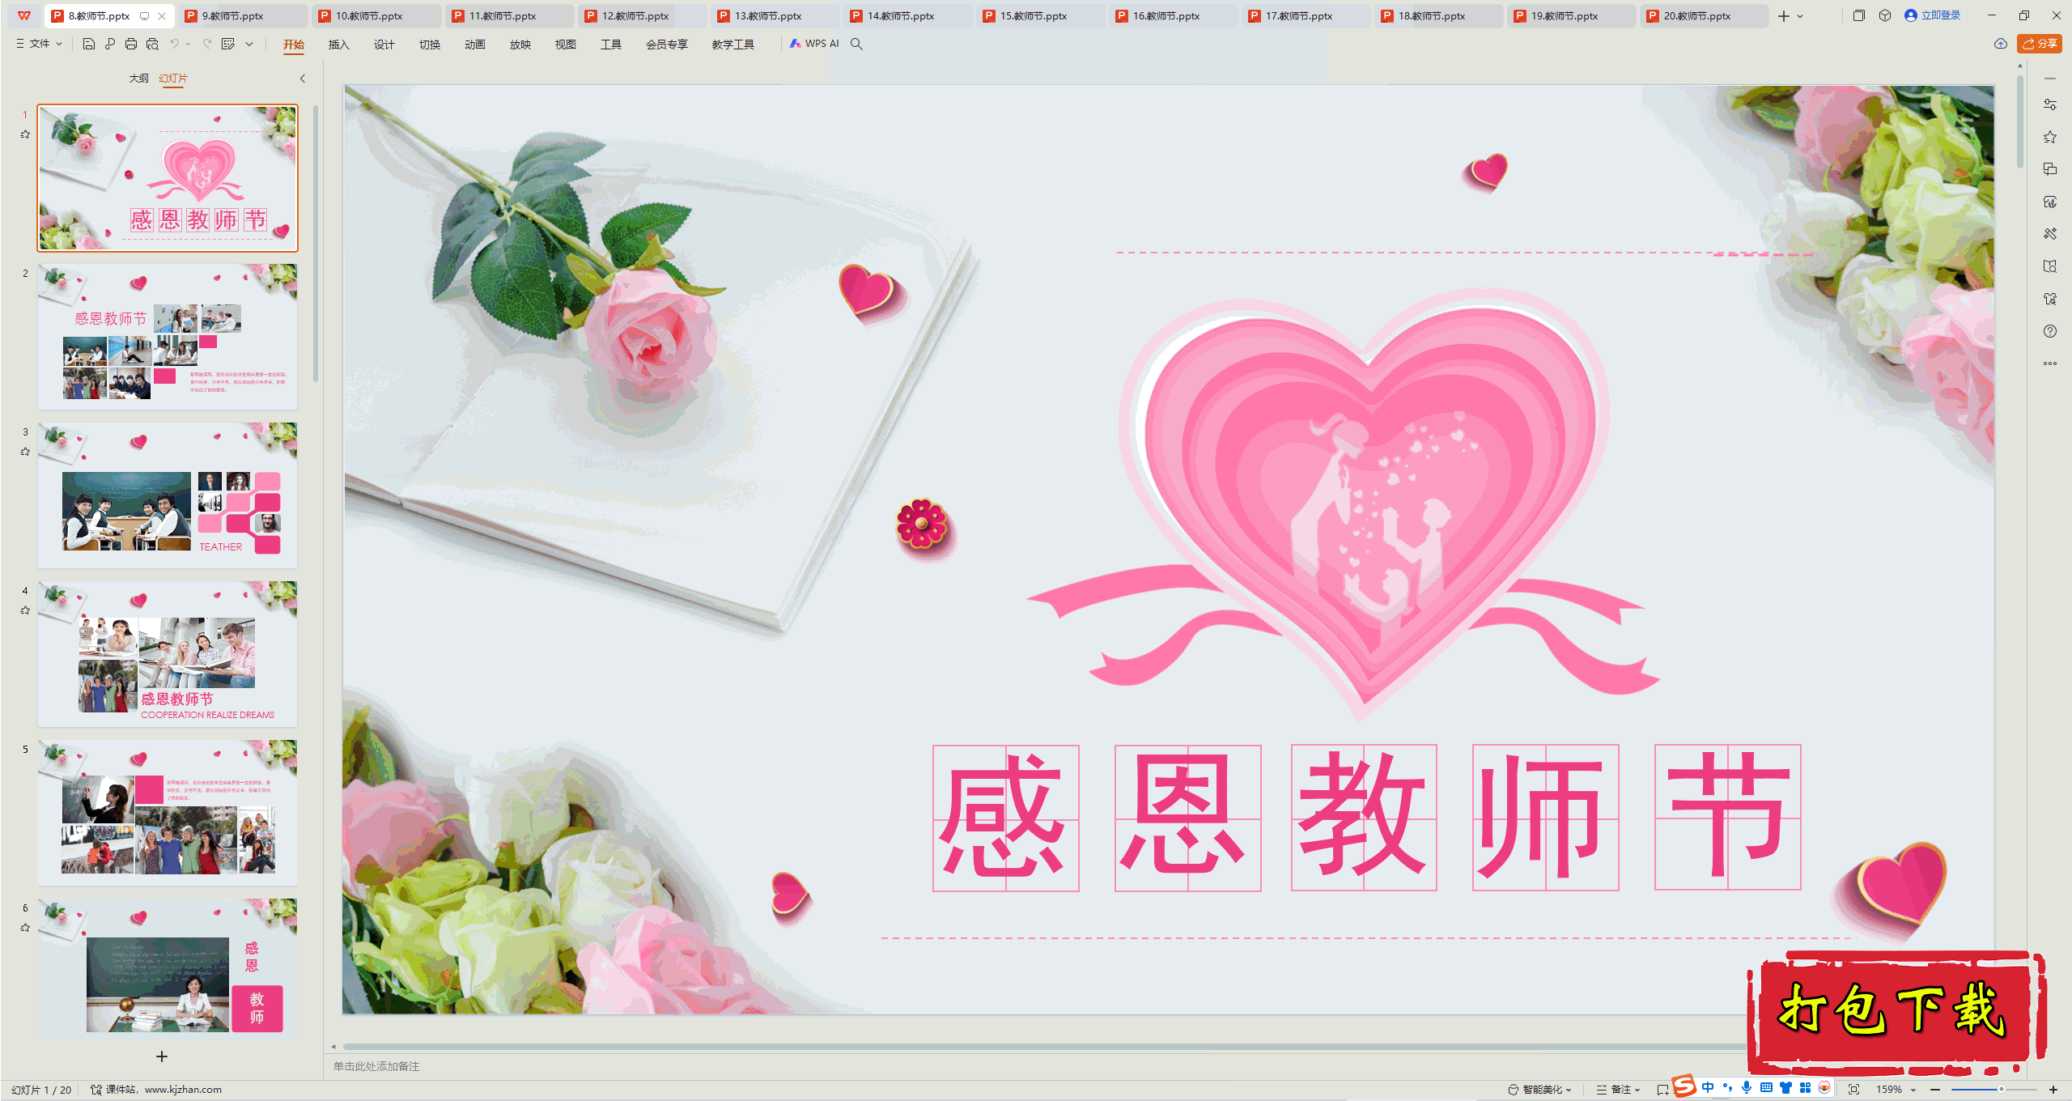Open the 设计 ribbon tab
The height and width of the screenshot is (1101, 2072).
[384, 45]
